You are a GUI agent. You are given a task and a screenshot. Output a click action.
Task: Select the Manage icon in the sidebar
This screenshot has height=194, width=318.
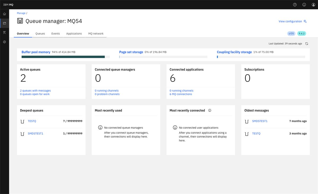coord(5,23)
